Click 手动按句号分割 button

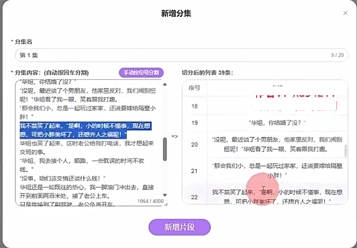141,72
